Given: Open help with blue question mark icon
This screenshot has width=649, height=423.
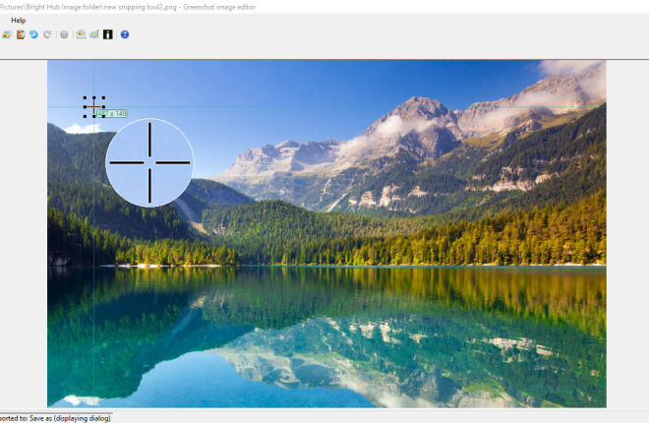Looking at the screenshot, I should tap(125, 34).
